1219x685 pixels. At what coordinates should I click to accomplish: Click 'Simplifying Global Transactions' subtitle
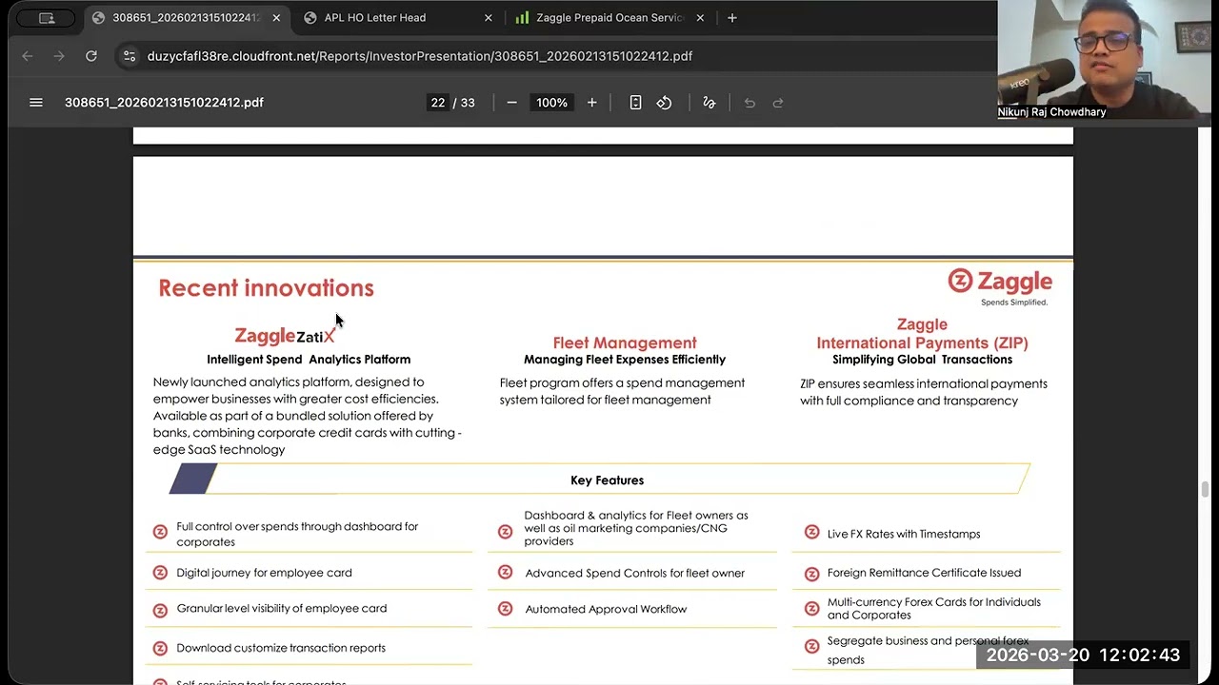click(922, 360)
